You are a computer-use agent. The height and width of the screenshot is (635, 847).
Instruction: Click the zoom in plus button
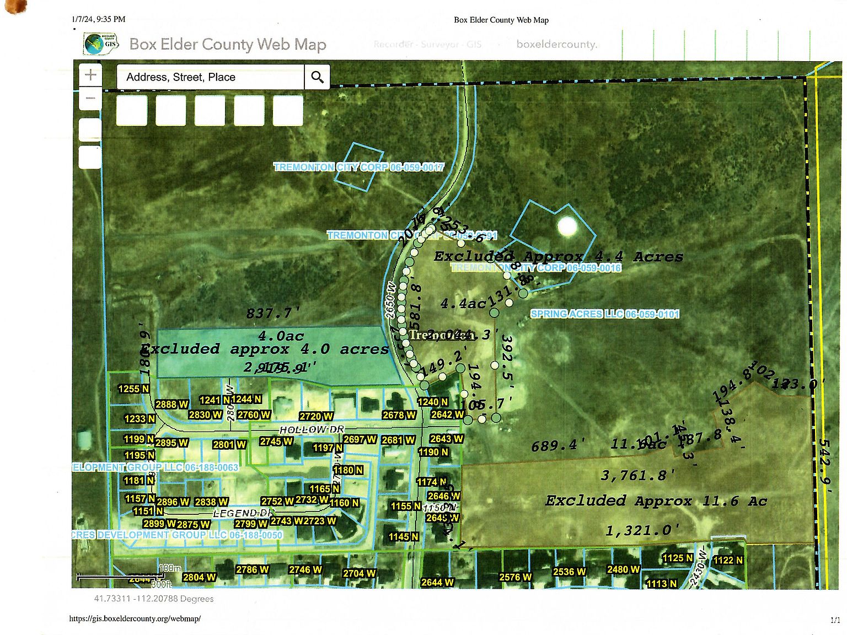(x=90, y=75)
